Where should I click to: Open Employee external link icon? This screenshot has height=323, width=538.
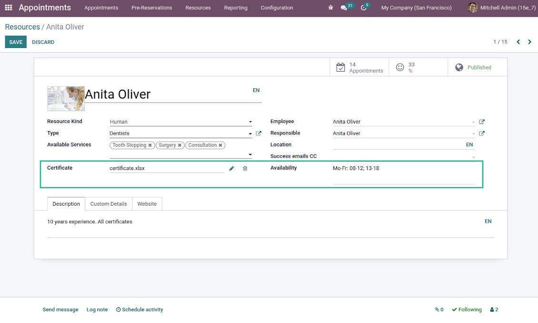[x=482, y=122]
